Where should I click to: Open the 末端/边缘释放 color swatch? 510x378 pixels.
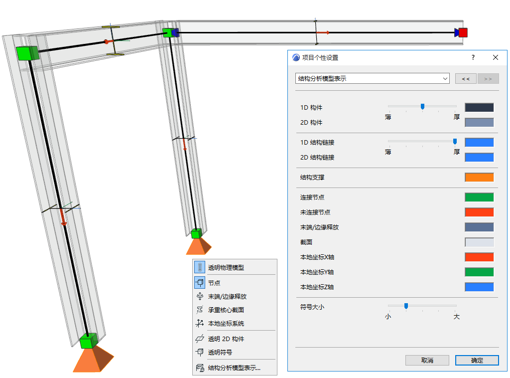(479, 227)
